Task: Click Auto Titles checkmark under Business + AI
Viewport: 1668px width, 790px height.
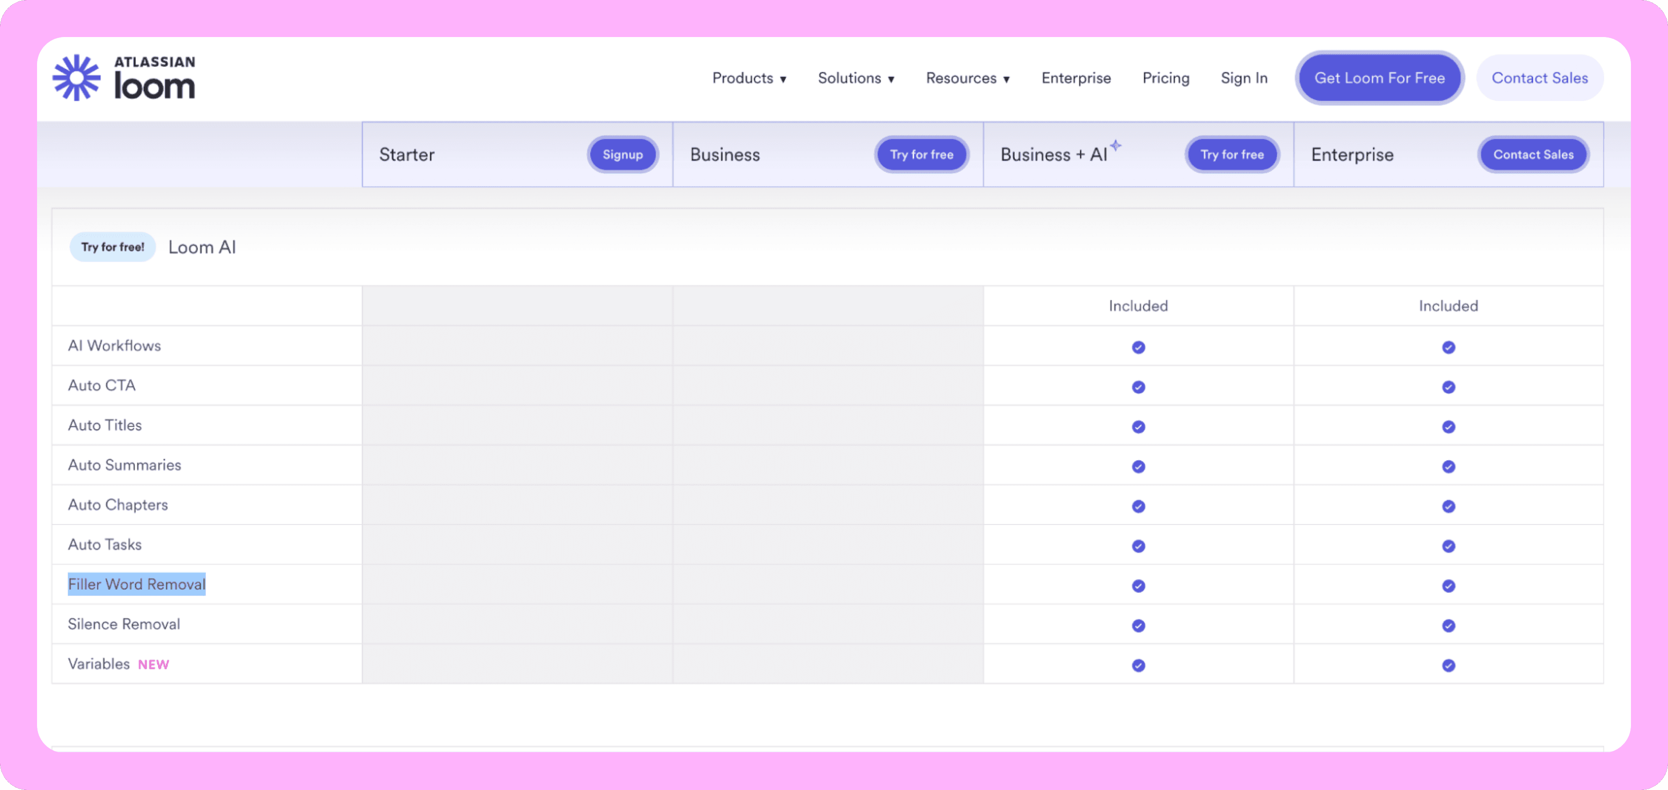Action: 1137,427
